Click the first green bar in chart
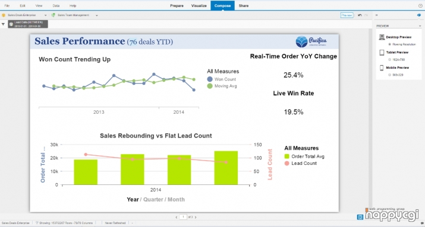The height and width of the screenshot is (227, 425). (x=86, y=172)
